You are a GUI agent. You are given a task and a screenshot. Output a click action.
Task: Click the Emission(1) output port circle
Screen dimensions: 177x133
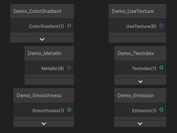(x=161, y=110)
